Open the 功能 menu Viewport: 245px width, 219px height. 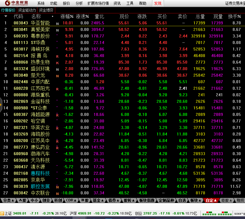(53, 3)
